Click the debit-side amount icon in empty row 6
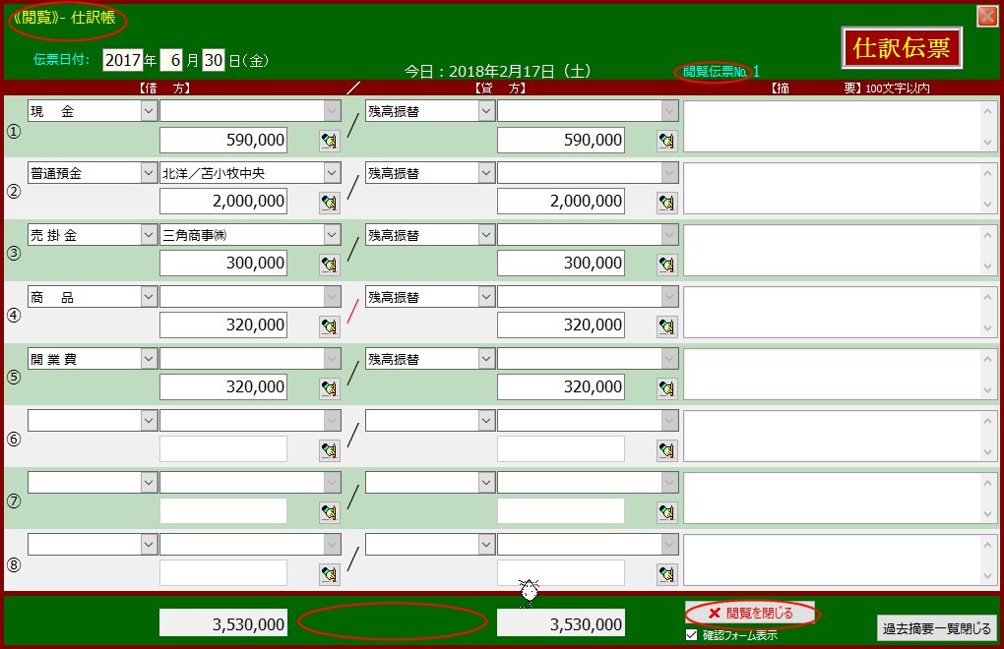 [x=329, y=451]
